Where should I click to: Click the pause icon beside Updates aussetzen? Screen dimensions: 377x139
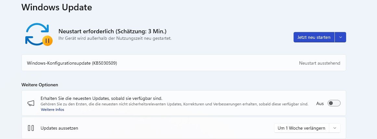click(x=31, y=128)
